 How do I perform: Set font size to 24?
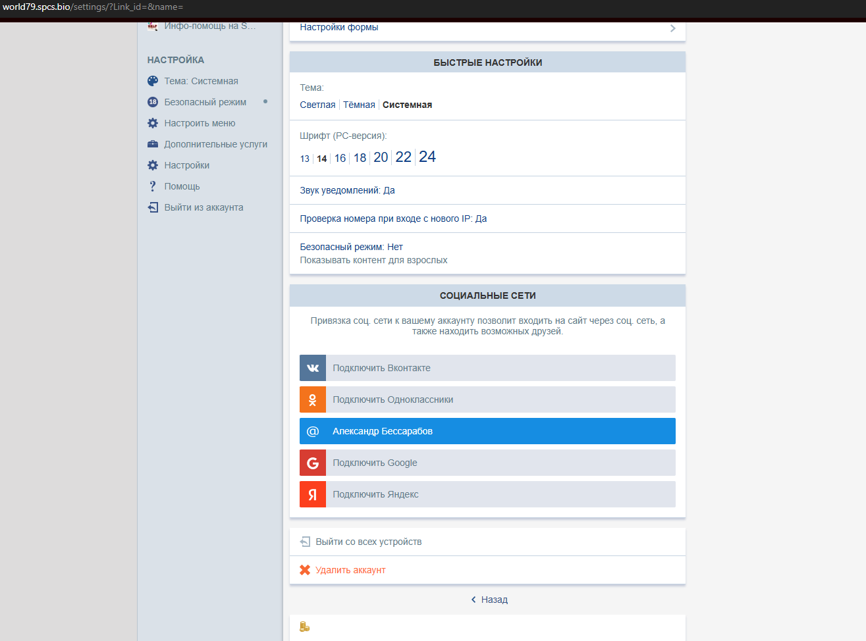[427, 157]
